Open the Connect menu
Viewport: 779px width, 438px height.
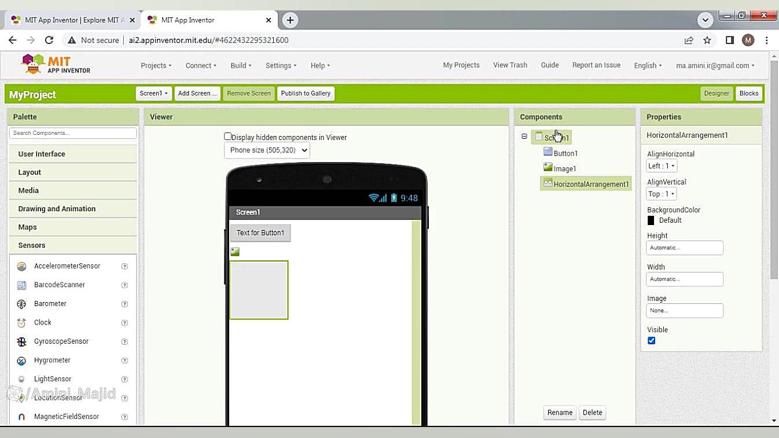(201, 65)
